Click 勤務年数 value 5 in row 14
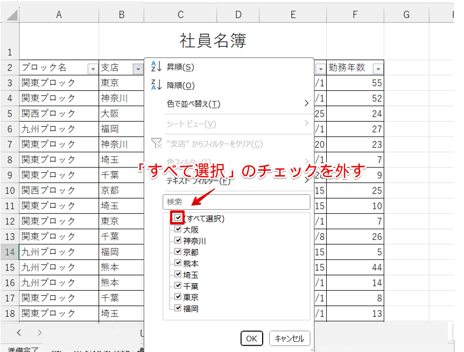Image resolution: width=464 pixels, height=352 pixels. [355, 252]
